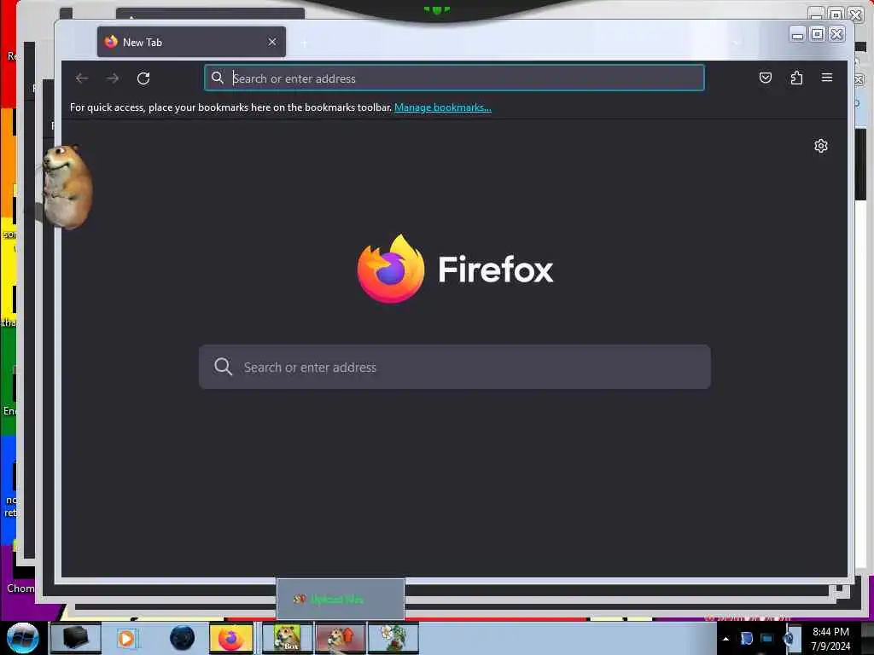
Task: Open a new tab with the plus button
Action: 305,43
